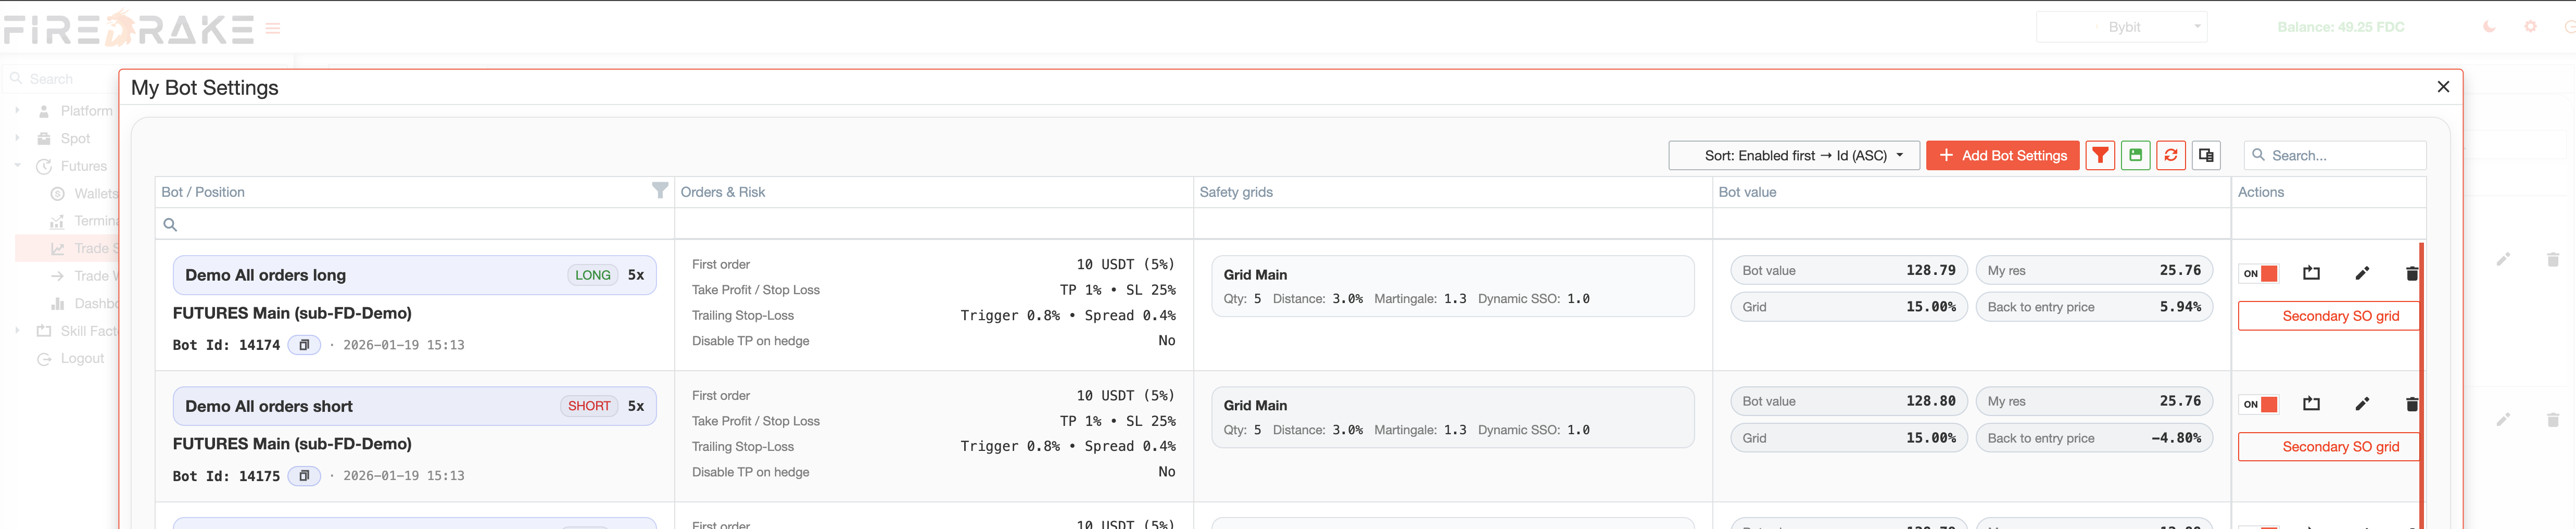Disable the Demo All orders short bot switch

[2259, 403]
